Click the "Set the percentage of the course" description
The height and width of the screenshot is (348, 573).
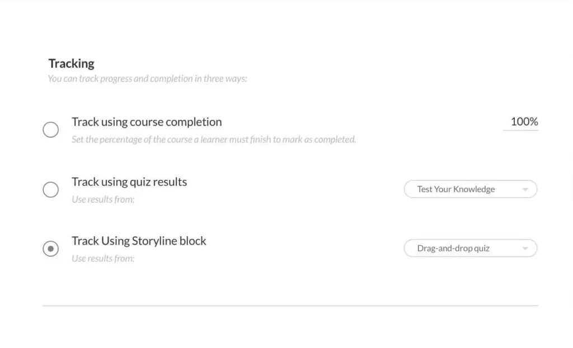pyautogui.click(x=213, y=140)
